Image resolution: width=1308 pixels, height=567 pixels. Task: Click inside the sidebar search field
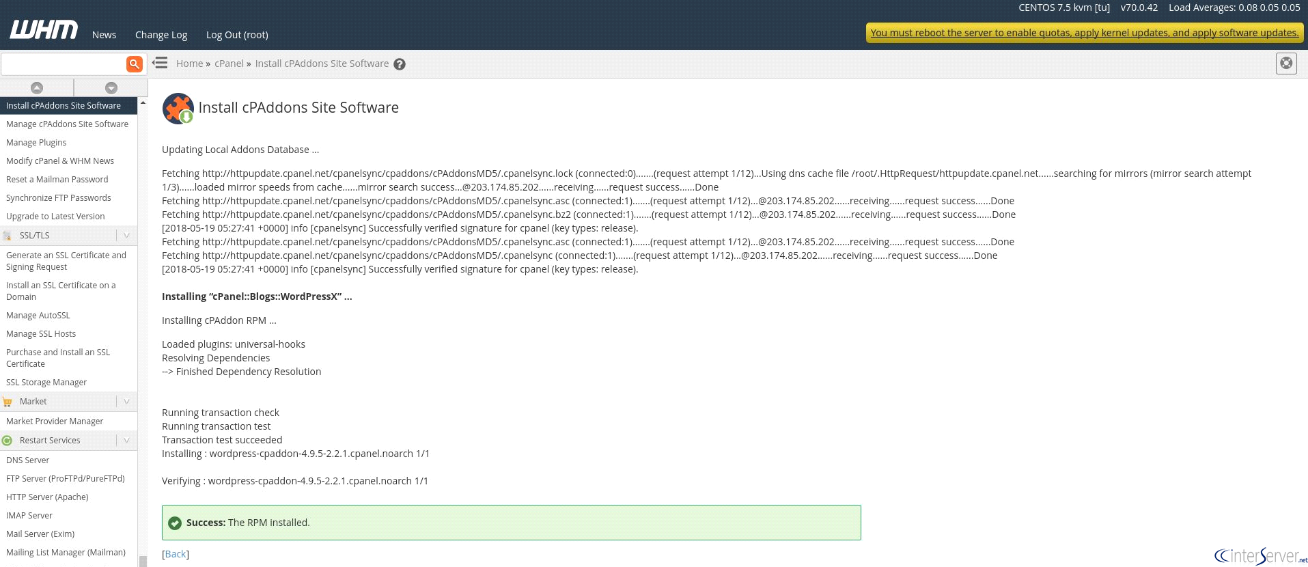[x=64, y=64]
